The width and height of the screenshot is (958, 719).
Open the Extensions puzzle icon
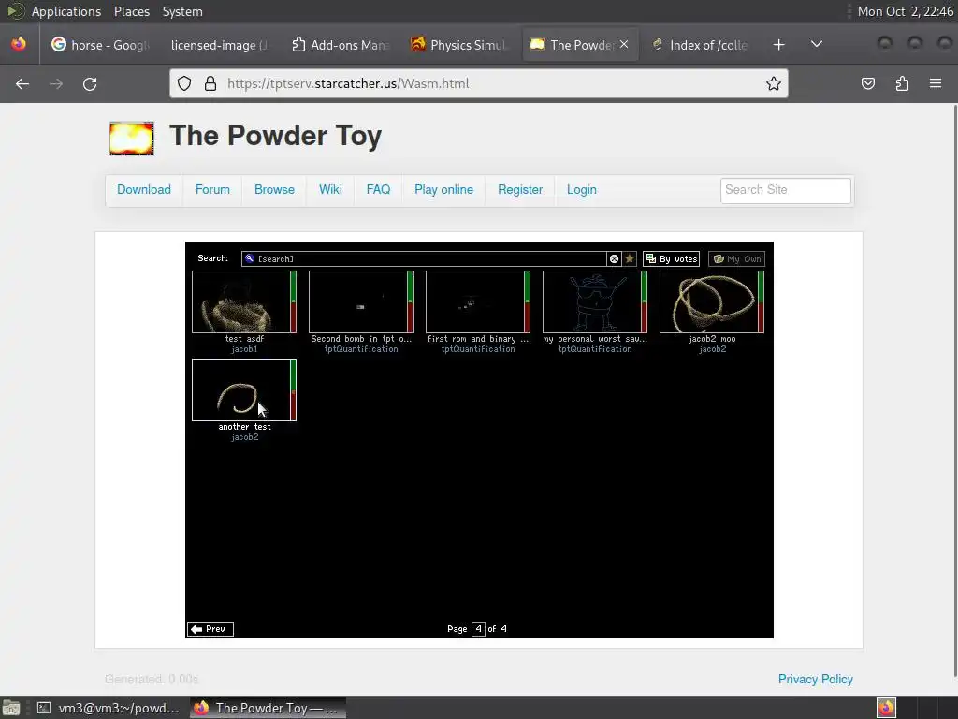[x=902, y=83]
